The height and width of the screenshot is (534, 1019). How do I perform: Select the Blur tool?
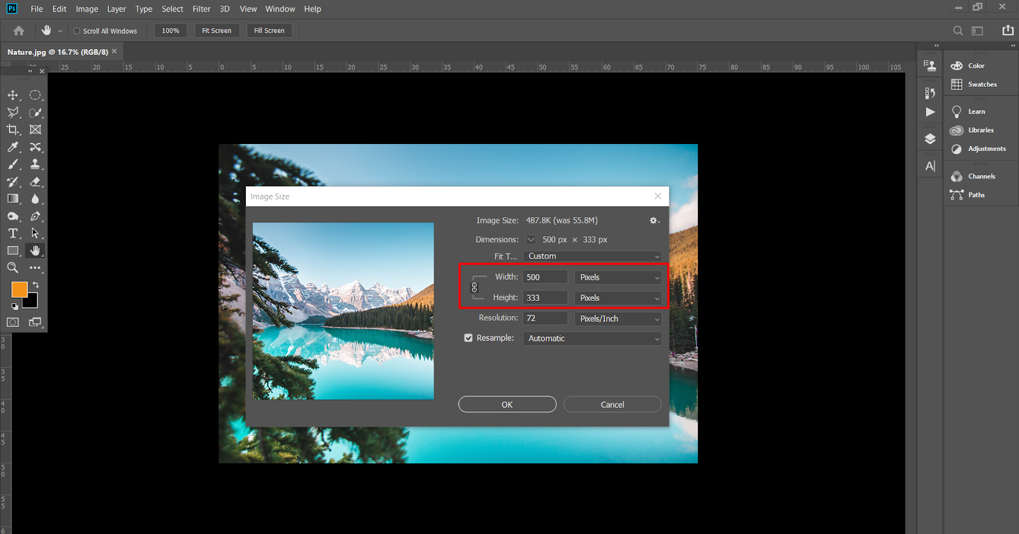click(35, 199)
